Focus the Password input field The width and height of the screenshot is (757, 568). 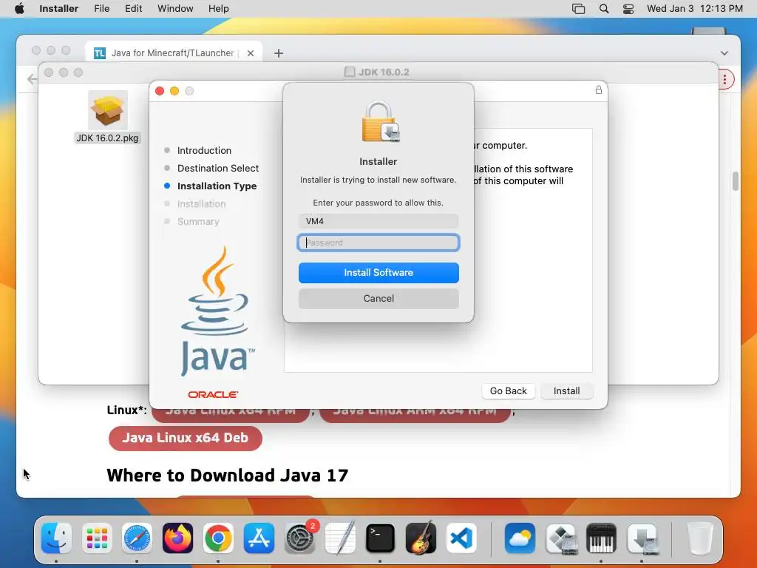pos(378,243)
